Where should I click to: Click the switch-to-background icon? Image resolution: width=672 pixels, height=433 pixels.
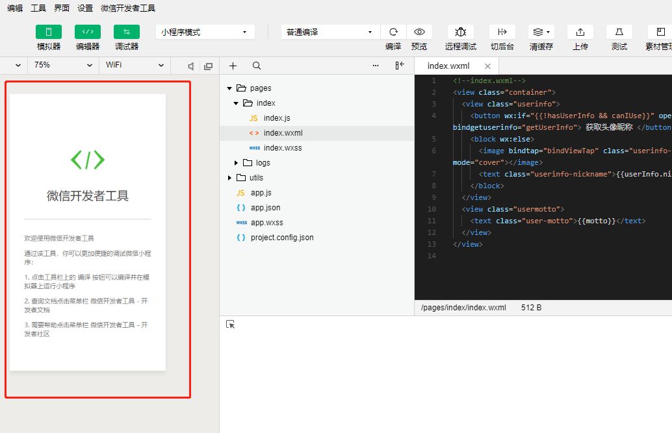[x=502, y=32]
